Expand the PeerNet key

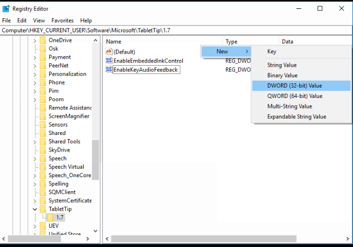[x=34, y=66]
